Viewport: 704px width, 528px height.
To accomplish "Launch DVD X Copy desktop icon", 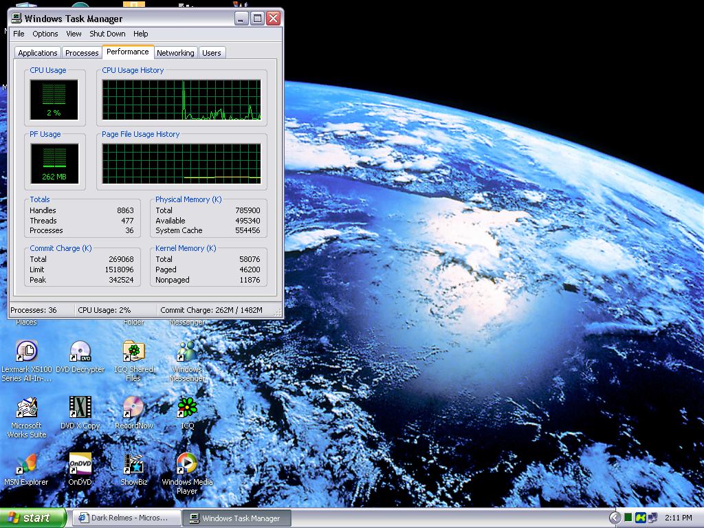I will pos(80,407).
